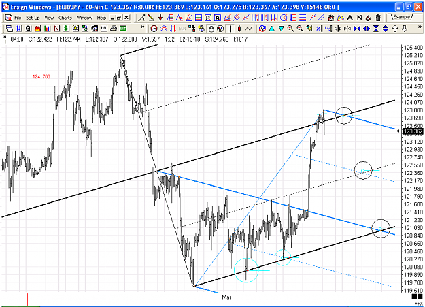Click the letter N note tool
This screenshot has height=307, width=425.
(359, 18)
